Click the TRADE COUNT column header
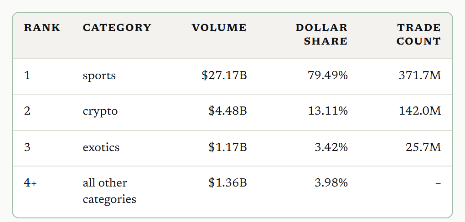Image resolution: width=465 pixels, height=222 pixels. click(419, 34)
